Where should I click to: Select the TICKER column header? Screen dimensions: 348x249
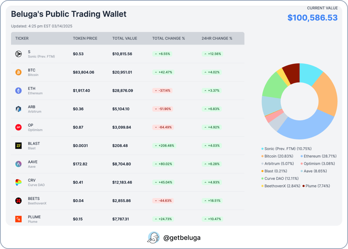[x=22, y=38]
